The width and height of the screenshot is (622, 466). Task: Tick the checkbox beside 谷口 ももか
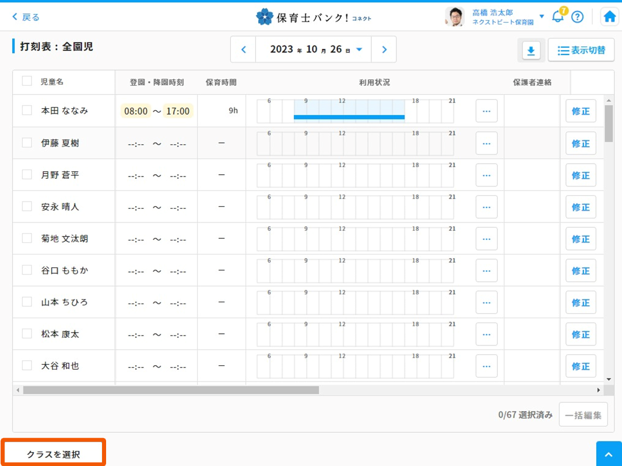(27, 270)
